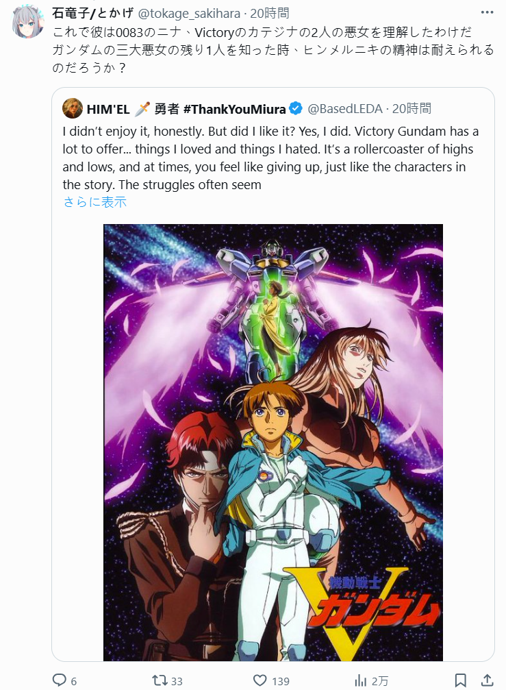506x690 pixels.
Task: Click the quoted tweet's 20時間 timestamp
Action: click(412, 109)
